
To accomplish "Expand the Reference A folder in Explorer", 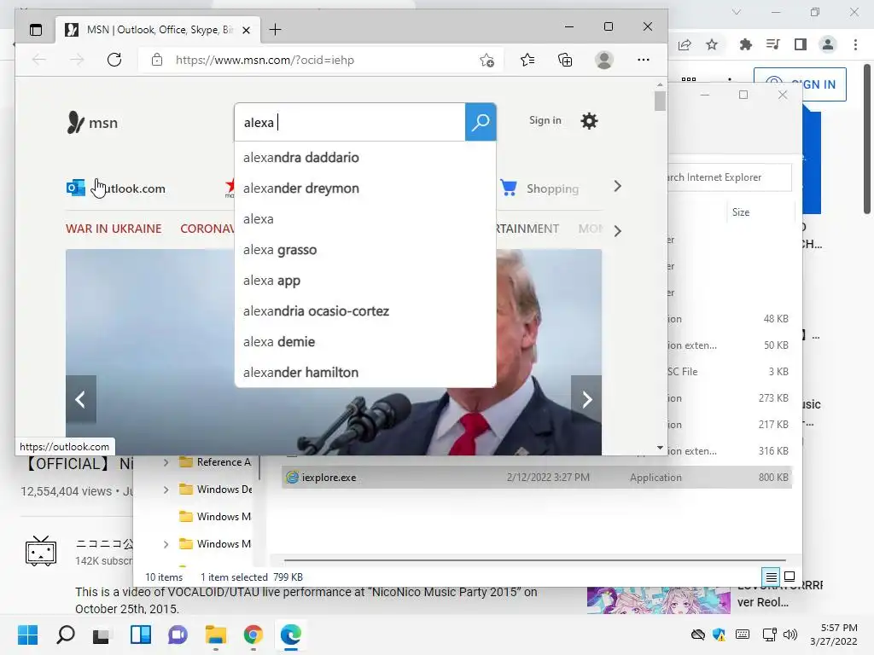I will click(166, 462).
